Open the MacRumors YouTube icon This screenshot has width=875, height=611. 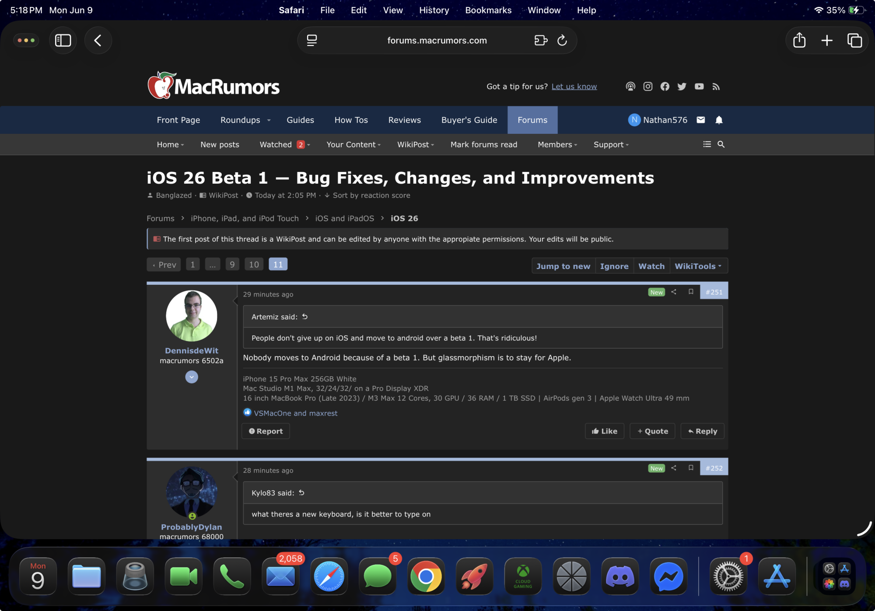tap(699, 87)
